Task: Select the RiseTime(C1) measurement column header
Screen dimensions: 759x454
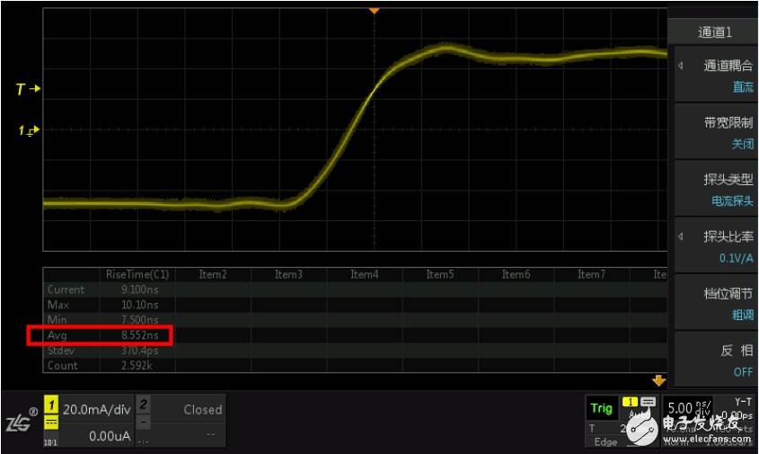Action: click(x=137, y=274)
